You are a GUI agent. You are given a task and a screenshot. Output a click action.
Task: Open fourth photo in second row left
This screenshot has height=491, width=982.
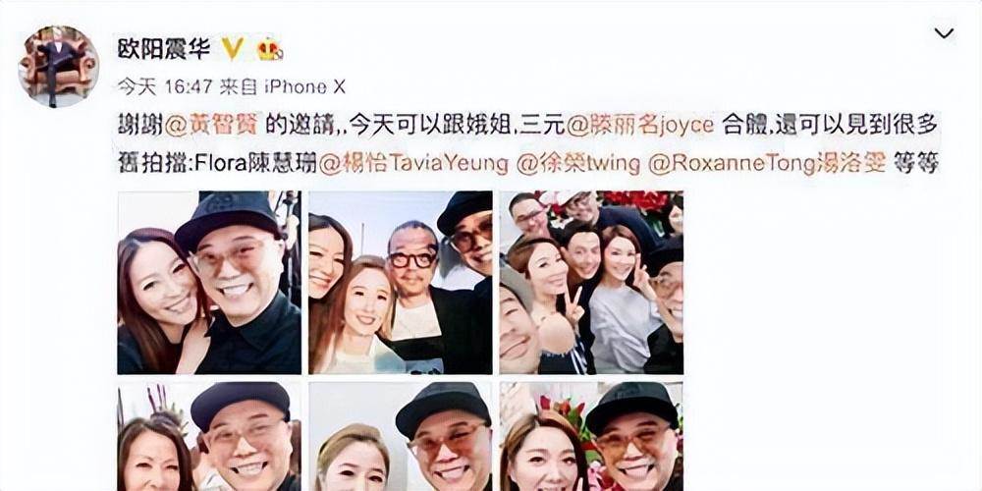click(209, 437)
